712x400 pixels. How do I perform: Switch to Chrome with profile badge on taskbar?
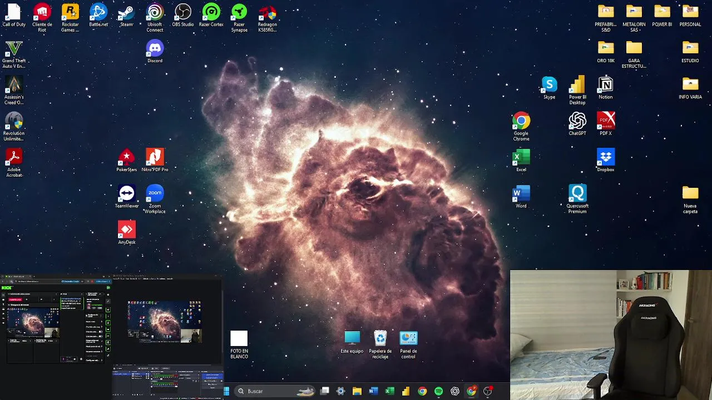point(471,391)
